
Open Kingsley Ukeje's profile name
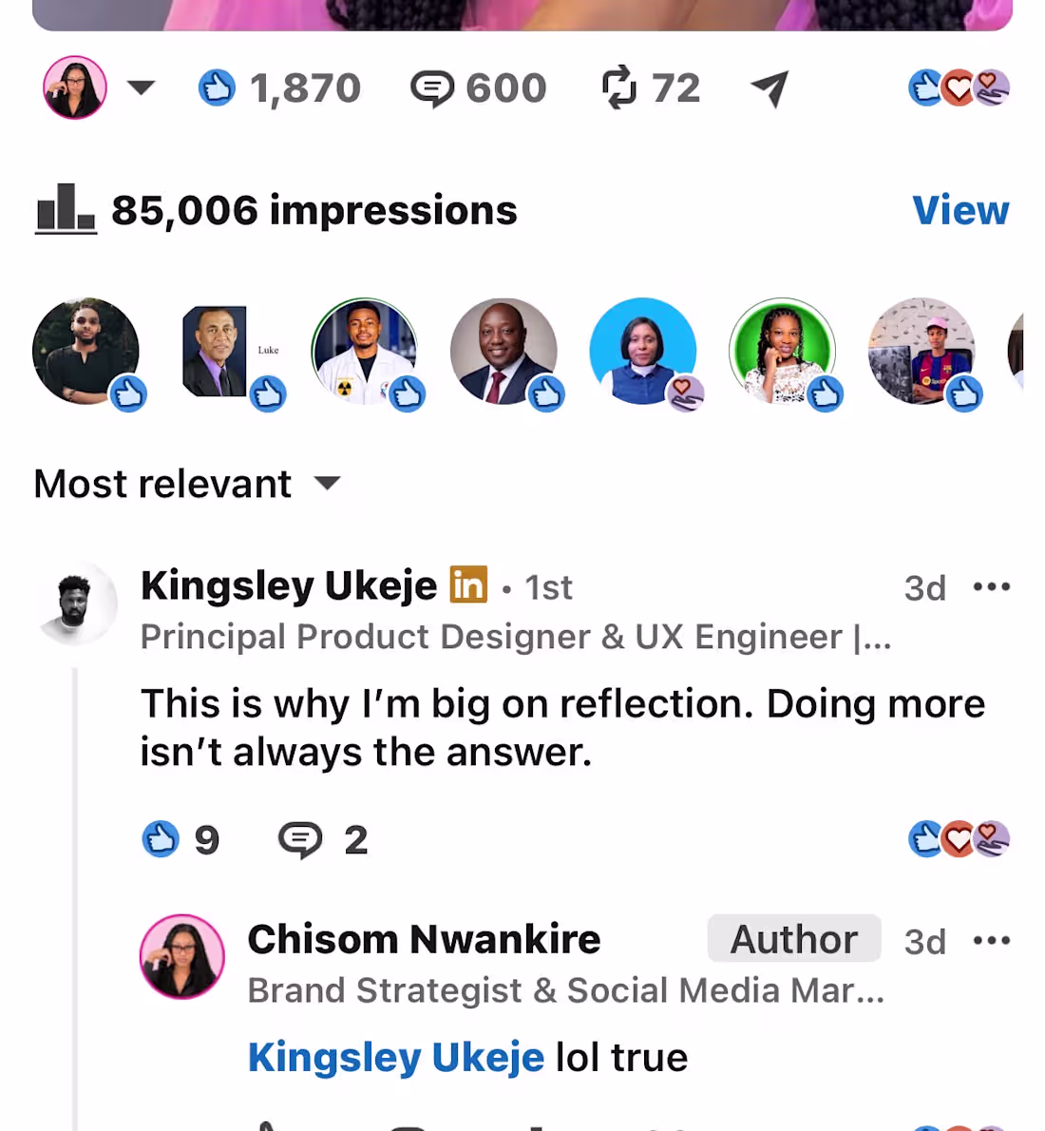[289, 585]
